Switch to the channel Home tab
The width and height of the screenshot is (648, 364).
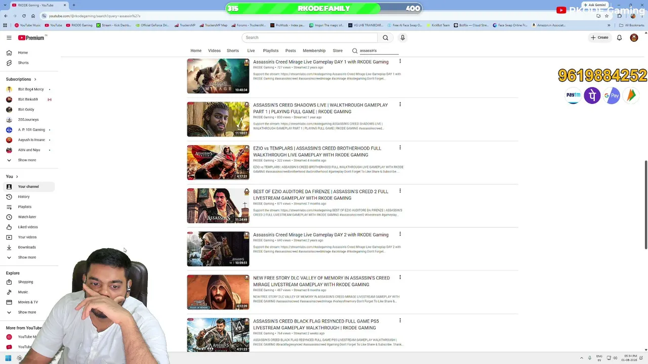pyautogui.click(x=196, y=51)
